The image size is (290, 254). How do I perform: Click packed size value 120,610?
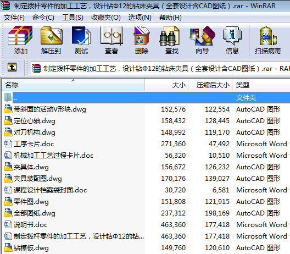pyautogui.click(x=217, y=248)
